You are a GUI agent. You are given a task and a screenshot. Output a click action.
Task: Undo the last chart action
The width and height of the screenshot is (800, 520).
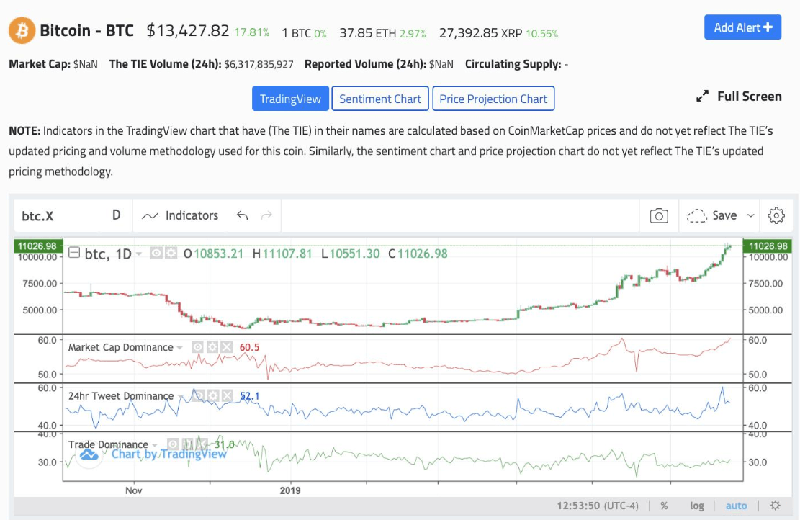[x=243, y=215]
